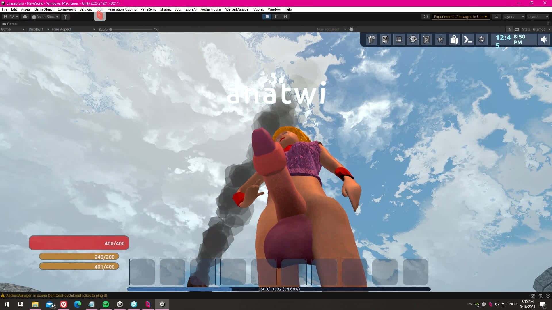Viewport: 552px width, 310px height.
Task: Open the map marker icon
Action: tap(454, 40)
